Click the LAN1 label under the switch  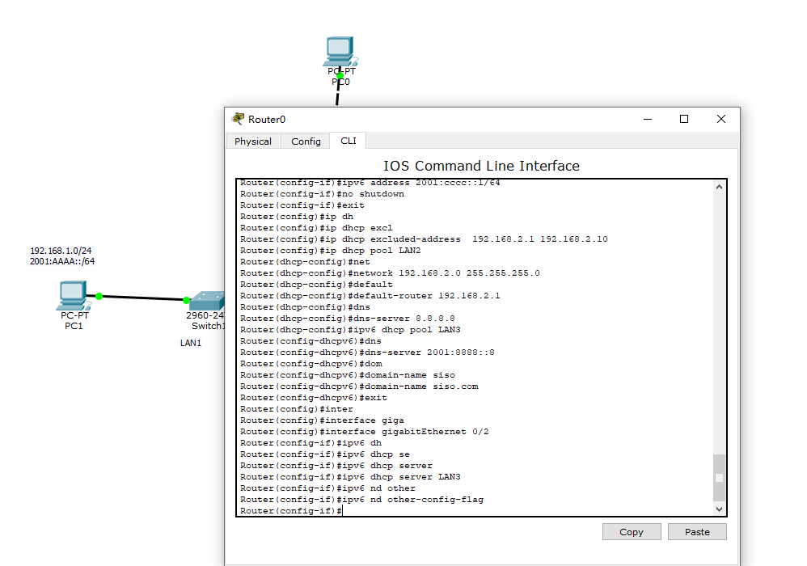[190, 343]
